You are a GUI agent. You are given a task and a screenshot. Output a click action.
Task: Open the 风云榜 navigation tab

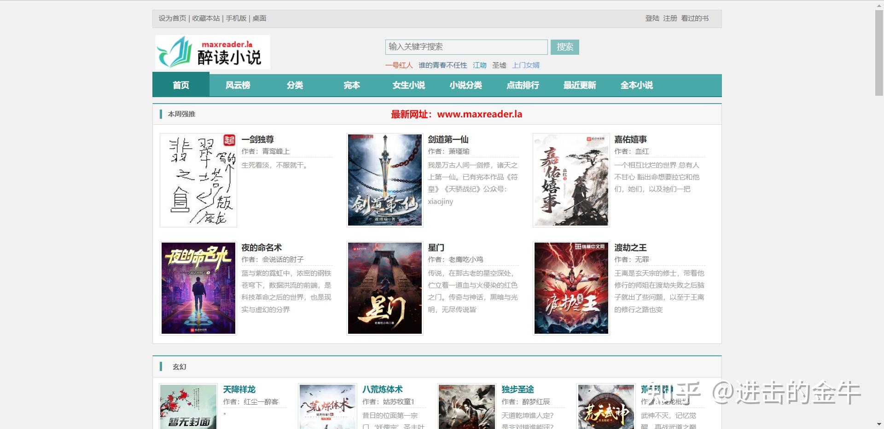click(x=238, y=85)
